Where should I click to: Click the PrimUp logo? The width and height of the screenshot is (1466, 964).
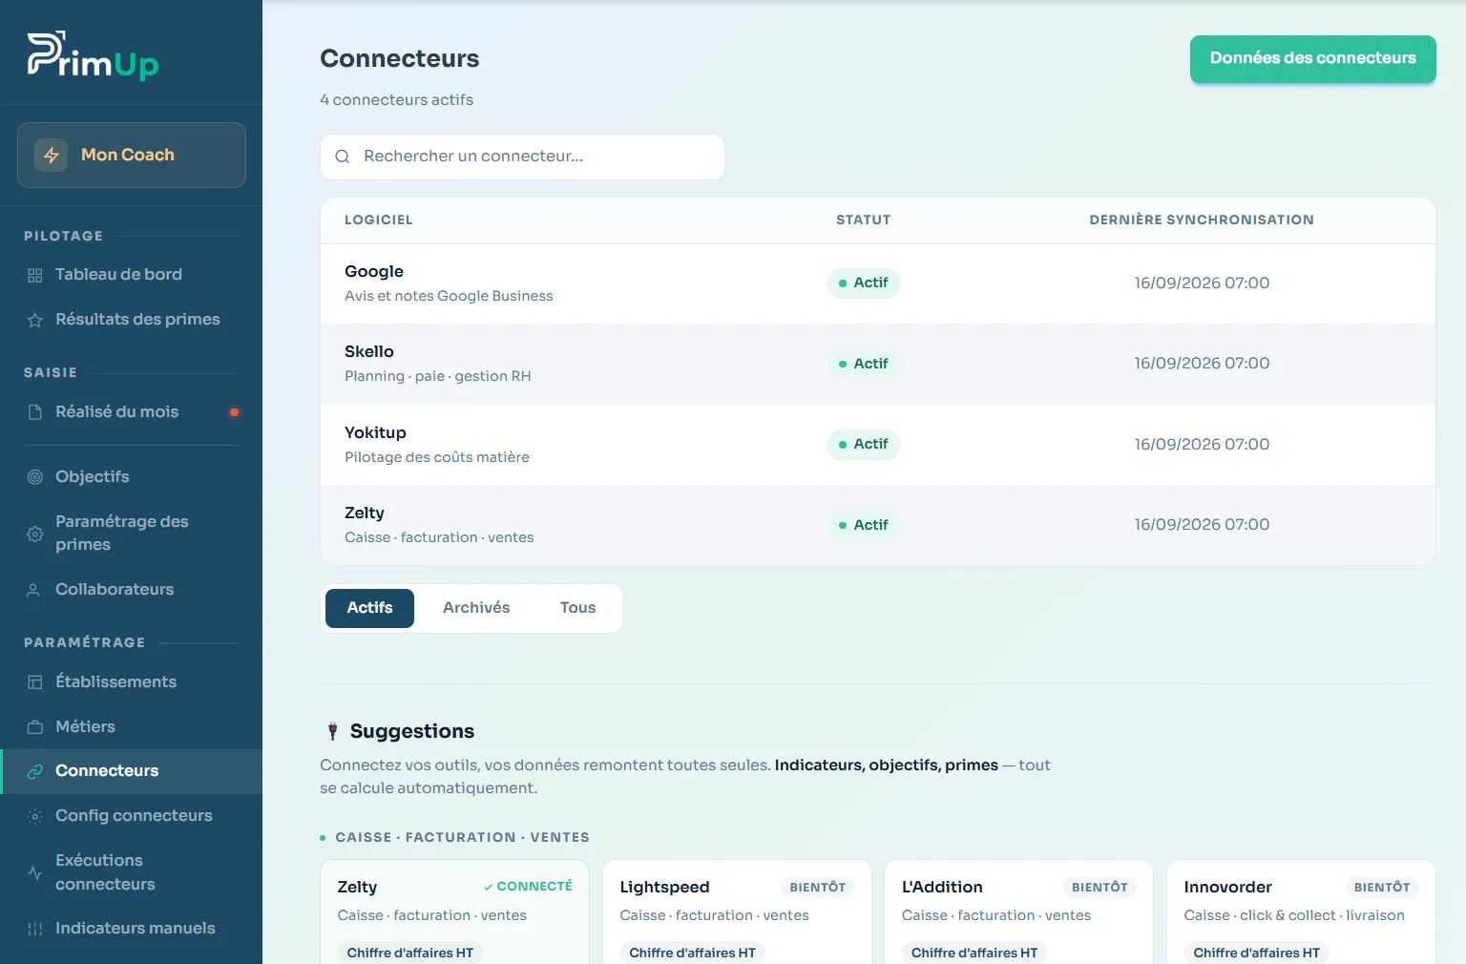[93, 55]
